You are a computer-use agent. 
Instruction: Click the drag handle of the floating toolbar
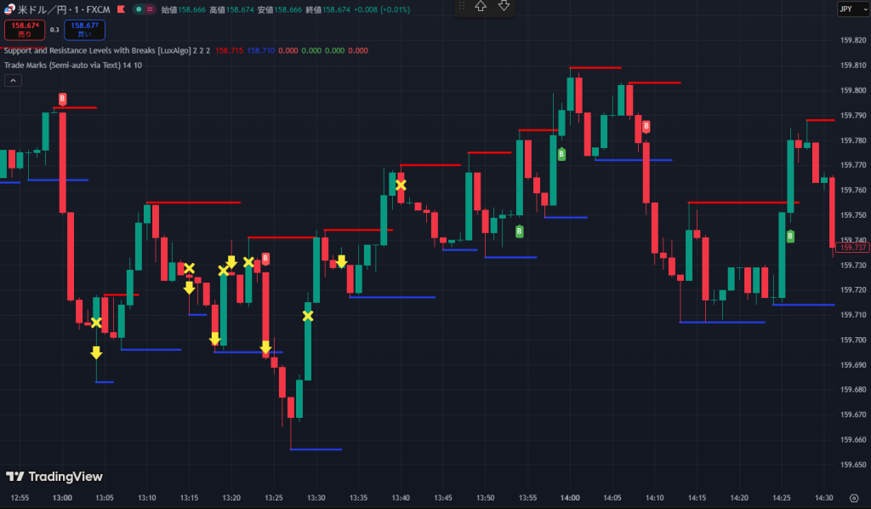[x=463, y=6]
